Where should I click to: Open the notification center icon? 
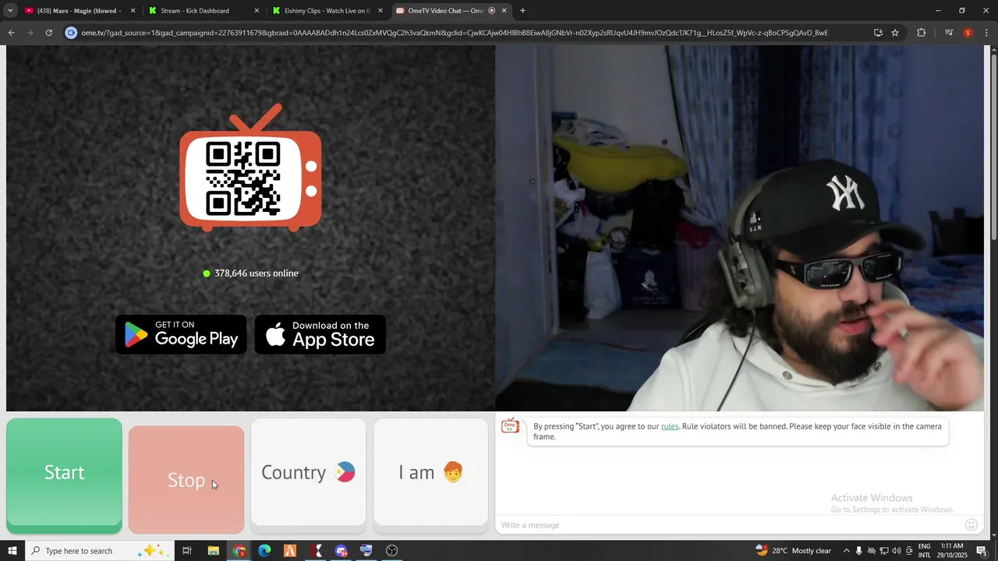[982, 551]
